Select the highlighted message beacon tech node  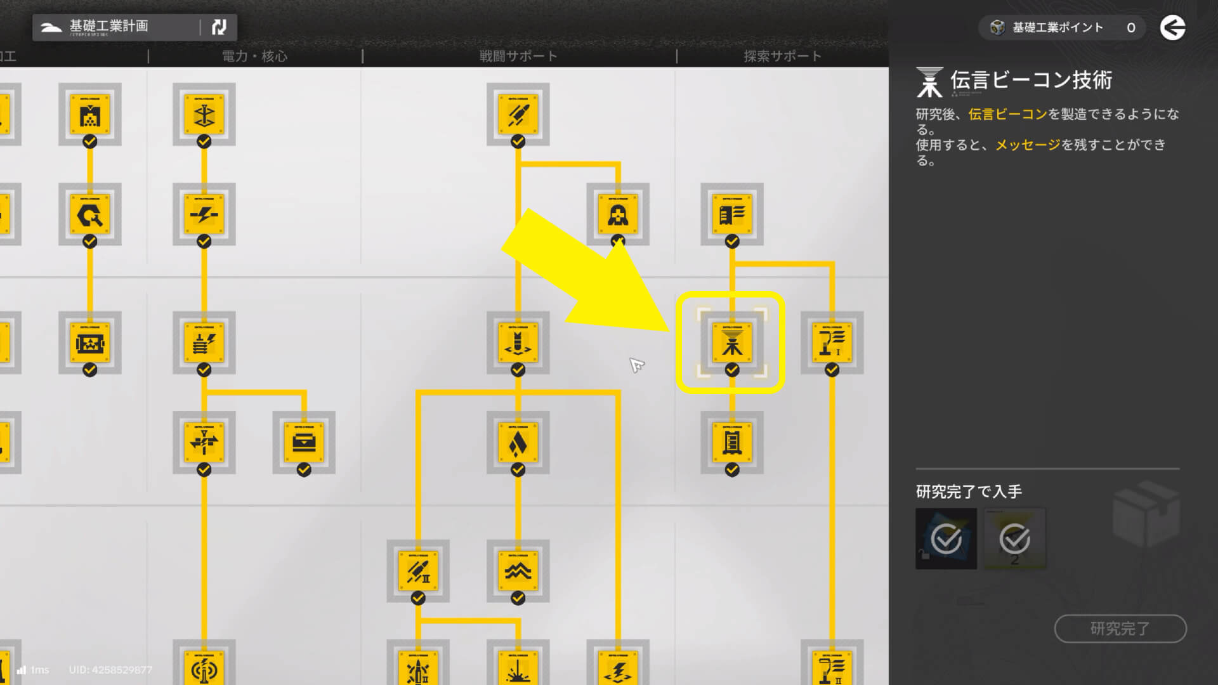pyautogui.click(x=731, y=342)
